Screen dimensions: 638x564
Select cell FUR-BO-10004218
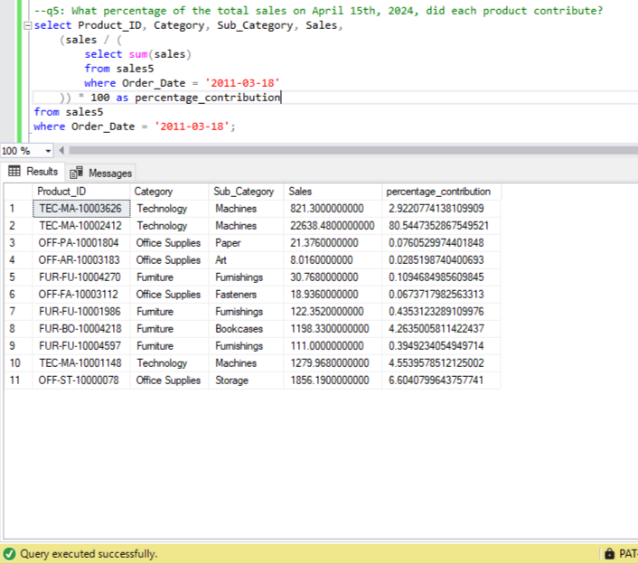click(x=81, y=329)
